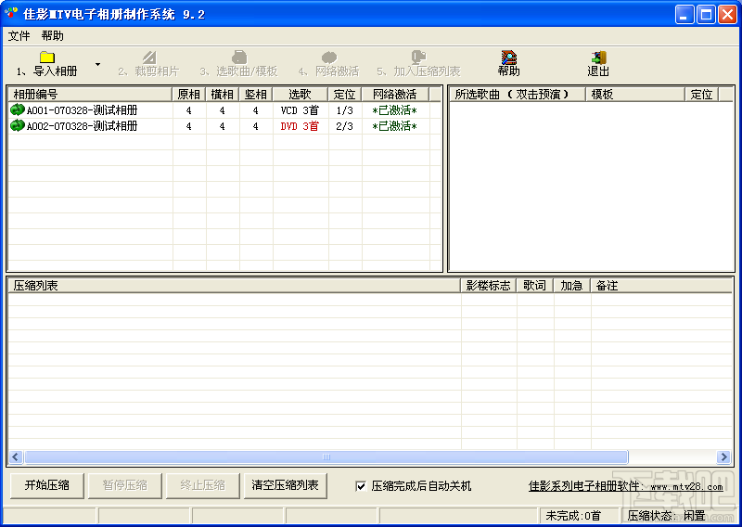
Task: Click the 歌词 column header
Action: 535,286
